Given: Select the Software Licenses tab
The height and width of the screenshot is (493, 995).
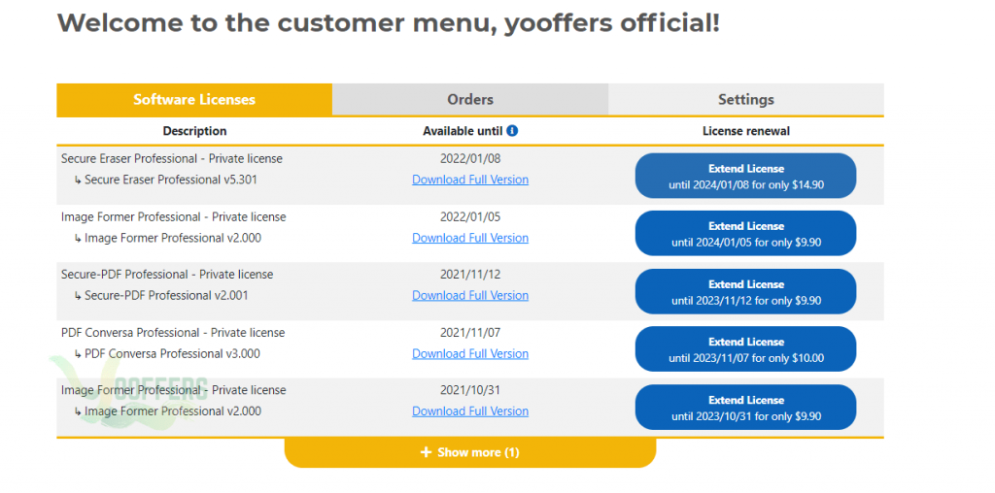Looking at the screenshot, I should tap(194, 100).
